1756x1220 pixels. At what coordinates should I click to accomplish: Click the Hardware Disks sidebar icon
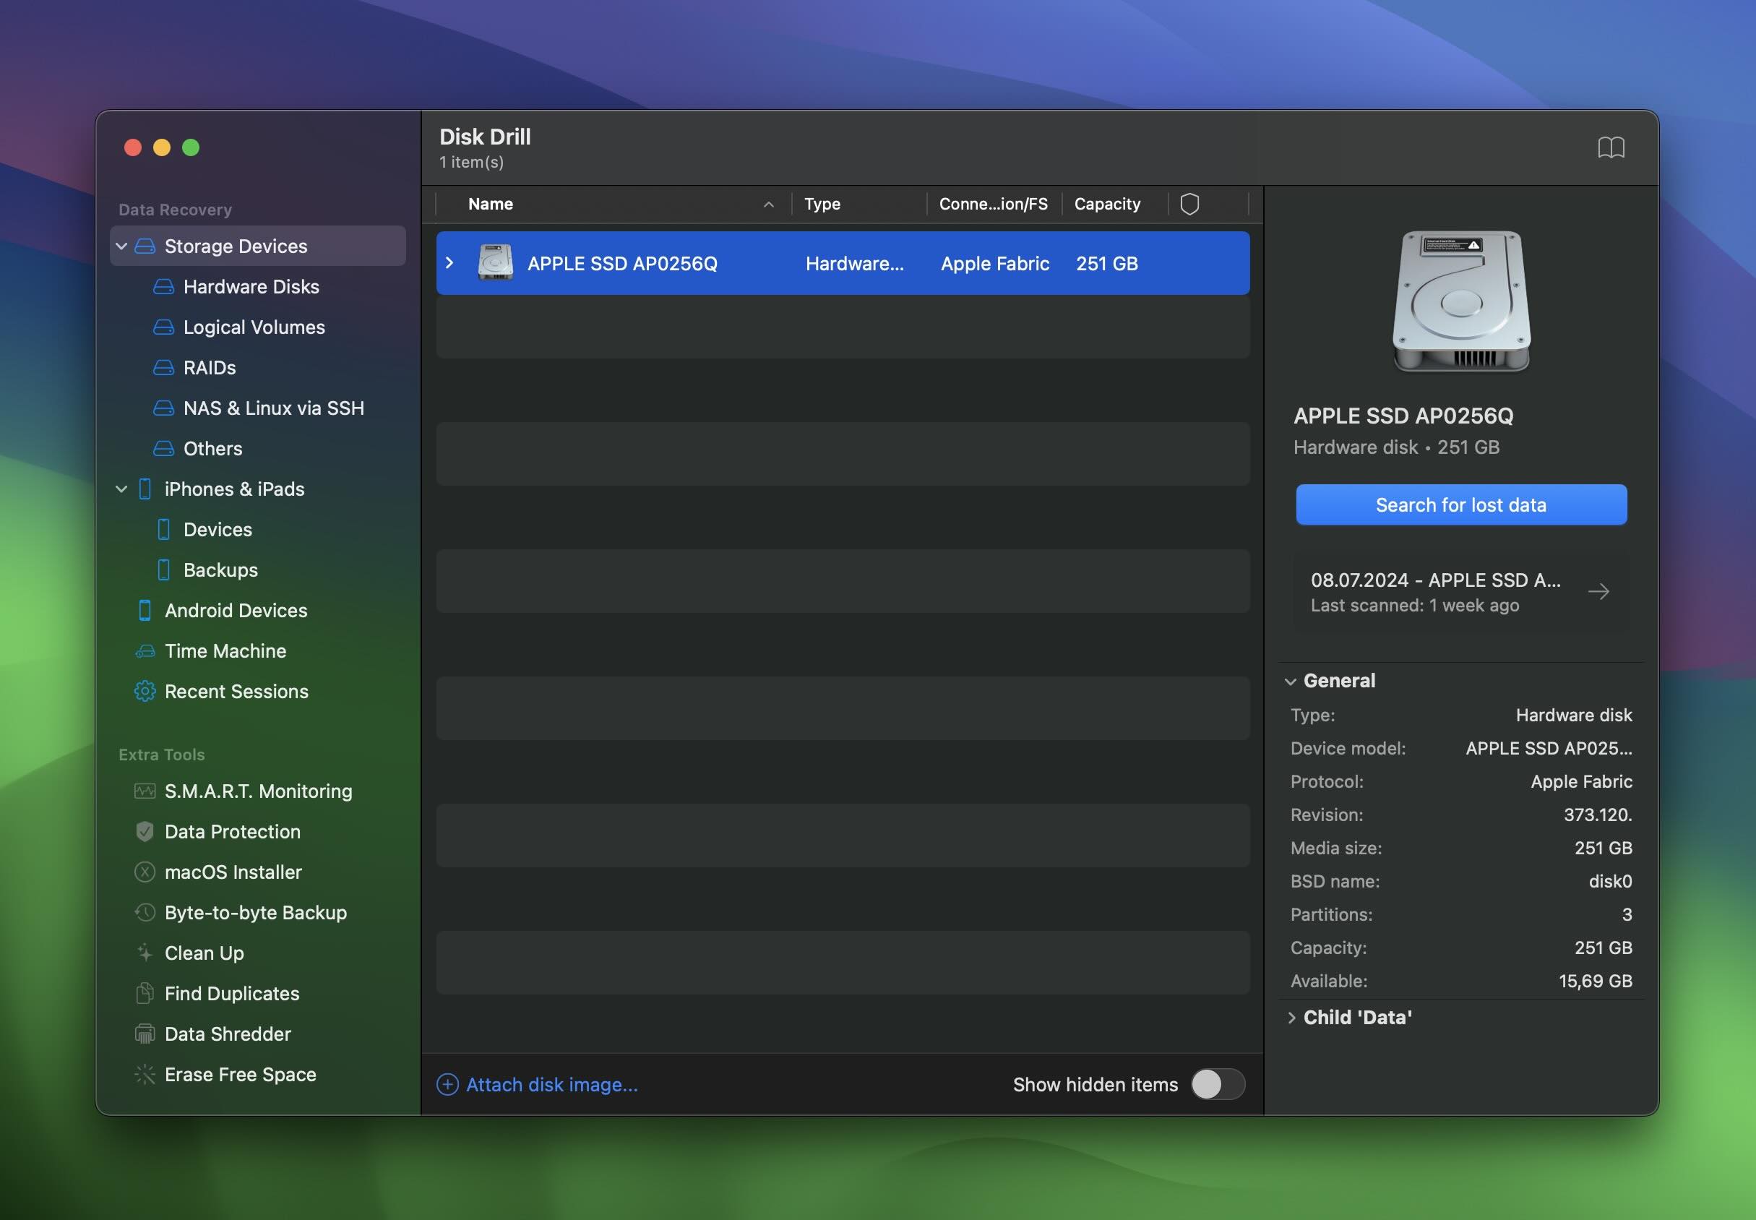163,287
